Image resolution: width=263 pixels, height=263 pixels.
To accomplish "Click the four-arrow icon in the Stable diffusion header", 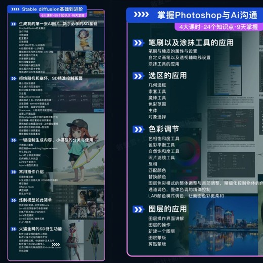I will pyautogui.click(x=15, y=9).
